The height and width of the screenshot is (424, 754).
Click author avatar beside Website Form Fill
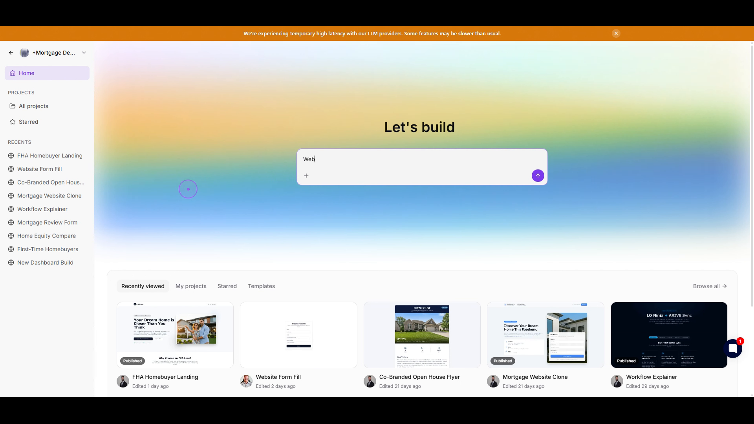[x=246, y=381]
